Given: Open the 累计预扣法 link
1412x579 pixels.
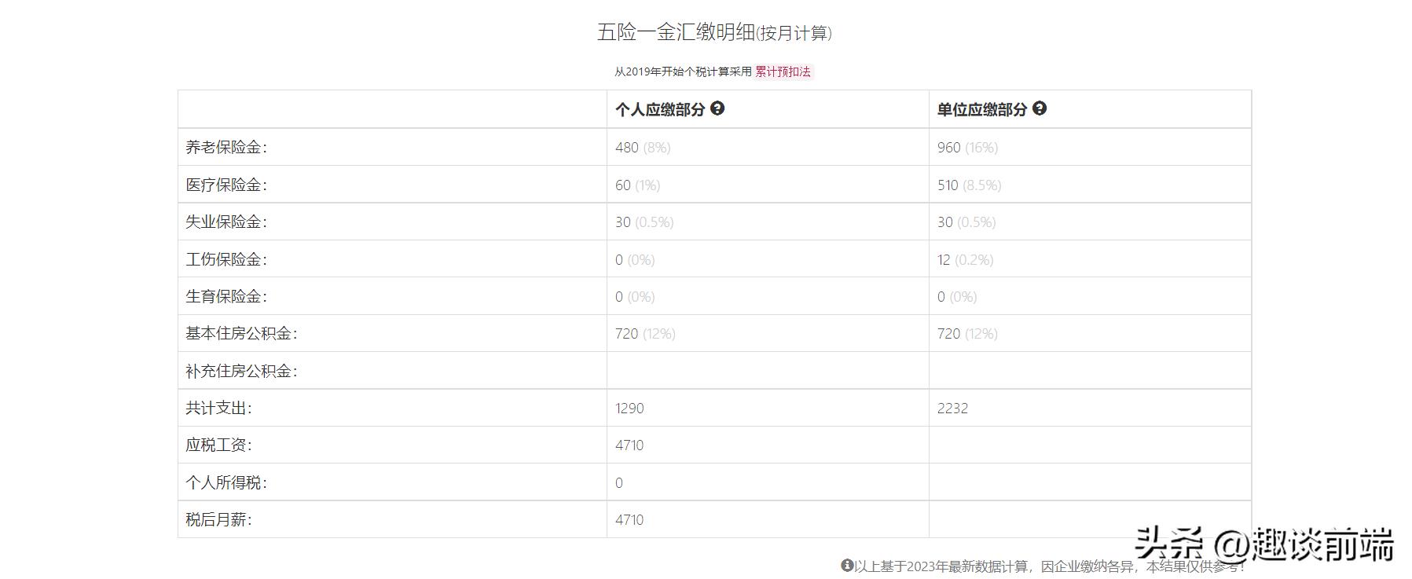Looking at the screenshot, I should coord(783,71).
